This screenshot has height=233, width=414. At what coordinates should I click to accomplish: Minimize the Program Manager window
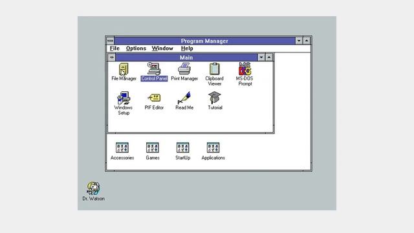pos(299,41)
